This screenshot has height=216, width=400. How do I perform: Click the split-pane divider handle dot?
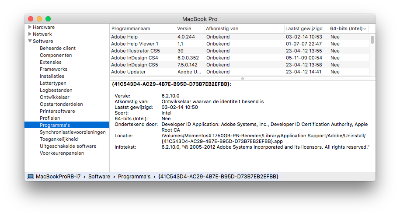click(243, 79)
